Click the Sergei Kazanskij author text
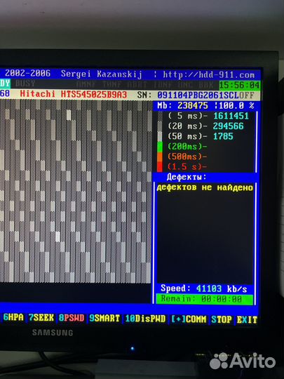Screen dimensions: 284x379 click(x=102, y=74)
